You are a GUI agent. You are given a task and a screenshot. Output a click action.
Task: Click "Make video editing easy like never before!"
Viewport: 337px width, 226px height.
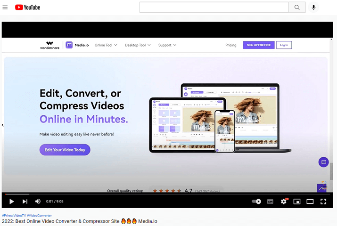coord(76,134)
